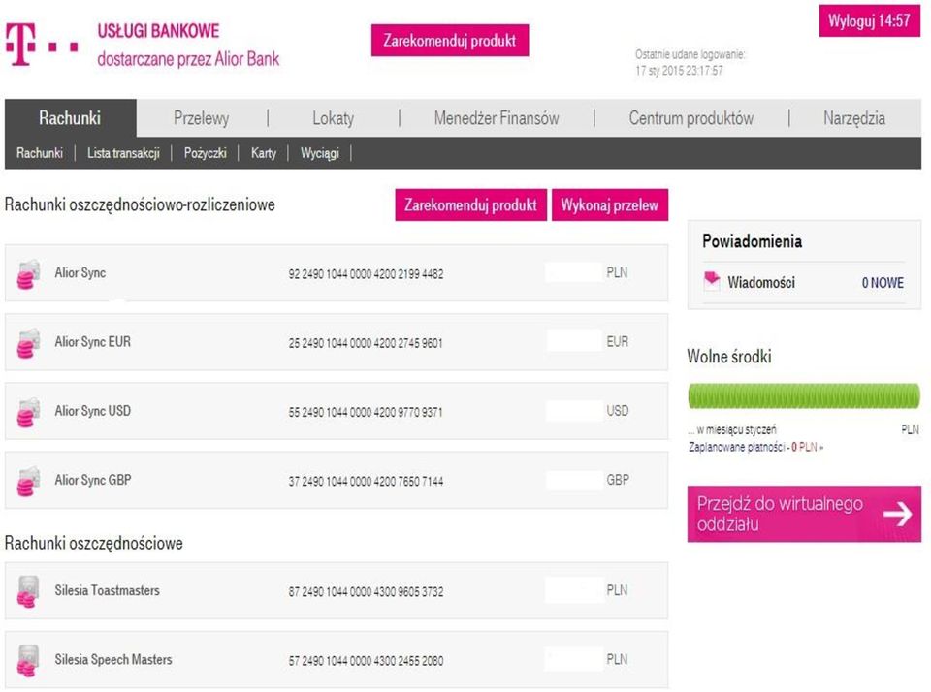Open Wiadomości notifications
This screenshot has height=692, width=931.
[761, 282]
